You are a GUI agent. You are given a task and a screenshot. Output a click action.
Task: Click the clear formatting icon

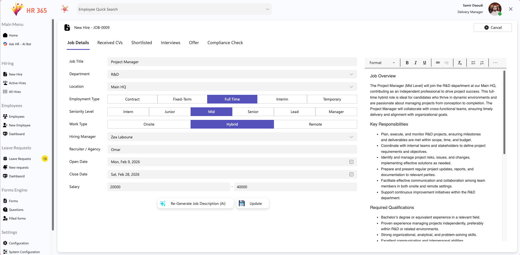(x=460, y=63)
